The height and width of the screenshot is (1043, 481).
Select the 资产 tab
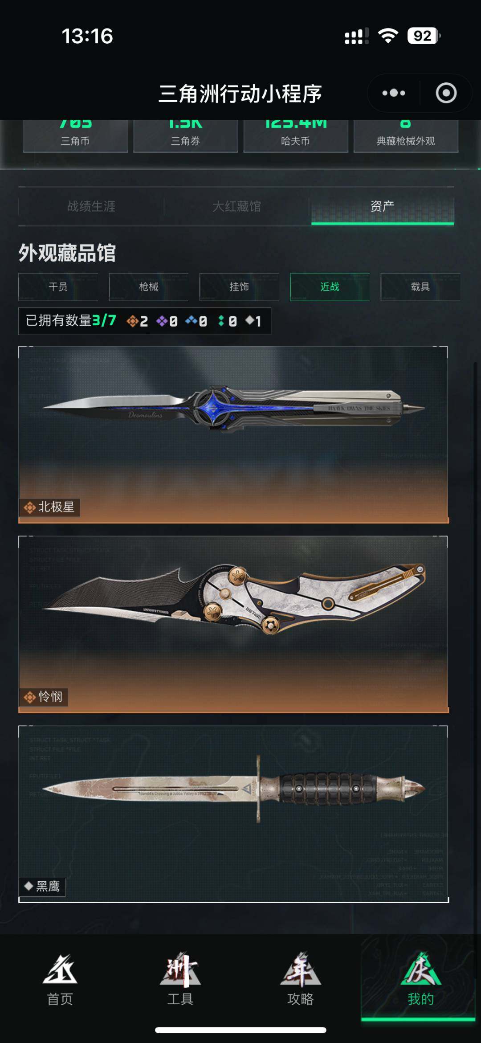382,206
